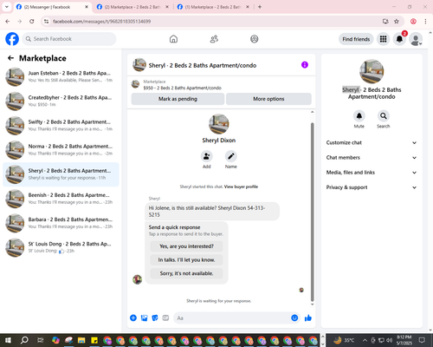This screenshot has width=433, height=347.
Task: Reload the page in Chrome
Action: point(32,22)
